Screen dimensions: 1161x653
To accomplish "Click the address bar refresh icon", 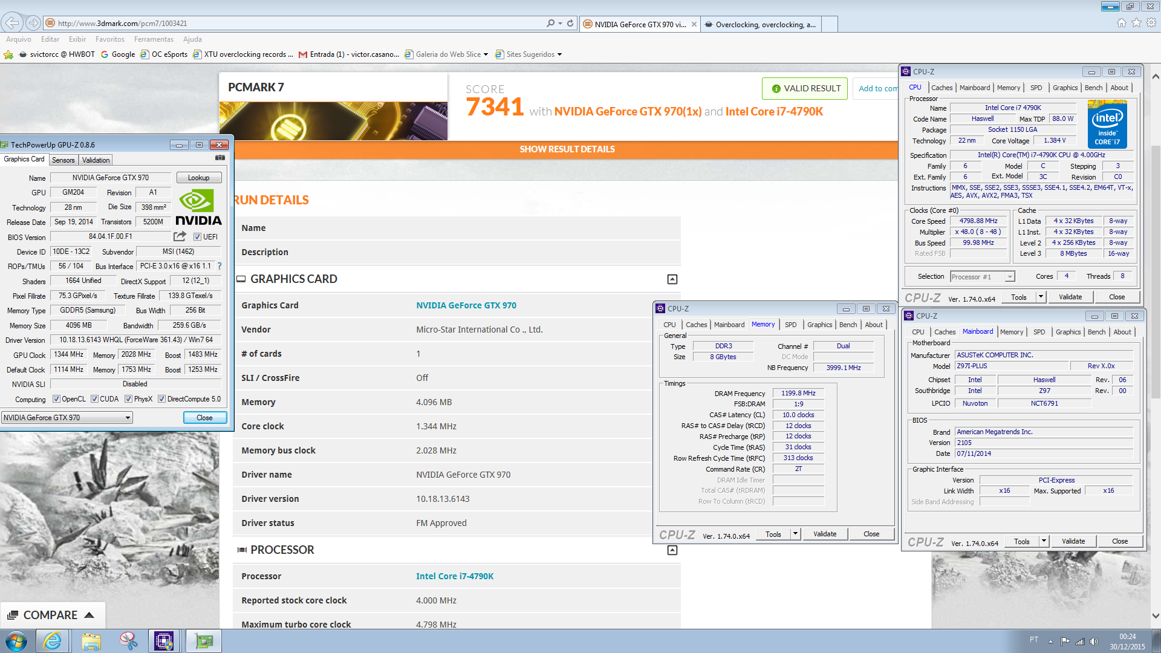I will pyautogui.click(x=570, y=23).
